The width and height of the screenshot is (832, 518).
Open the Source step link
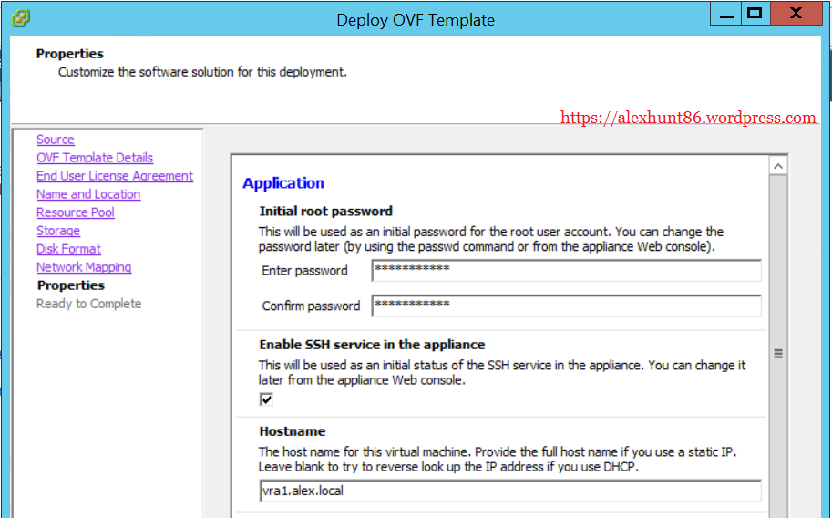56,140
